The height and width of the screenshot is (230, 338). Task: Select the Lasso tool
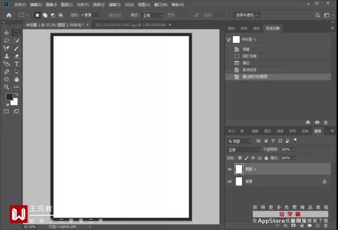[7, 40]
